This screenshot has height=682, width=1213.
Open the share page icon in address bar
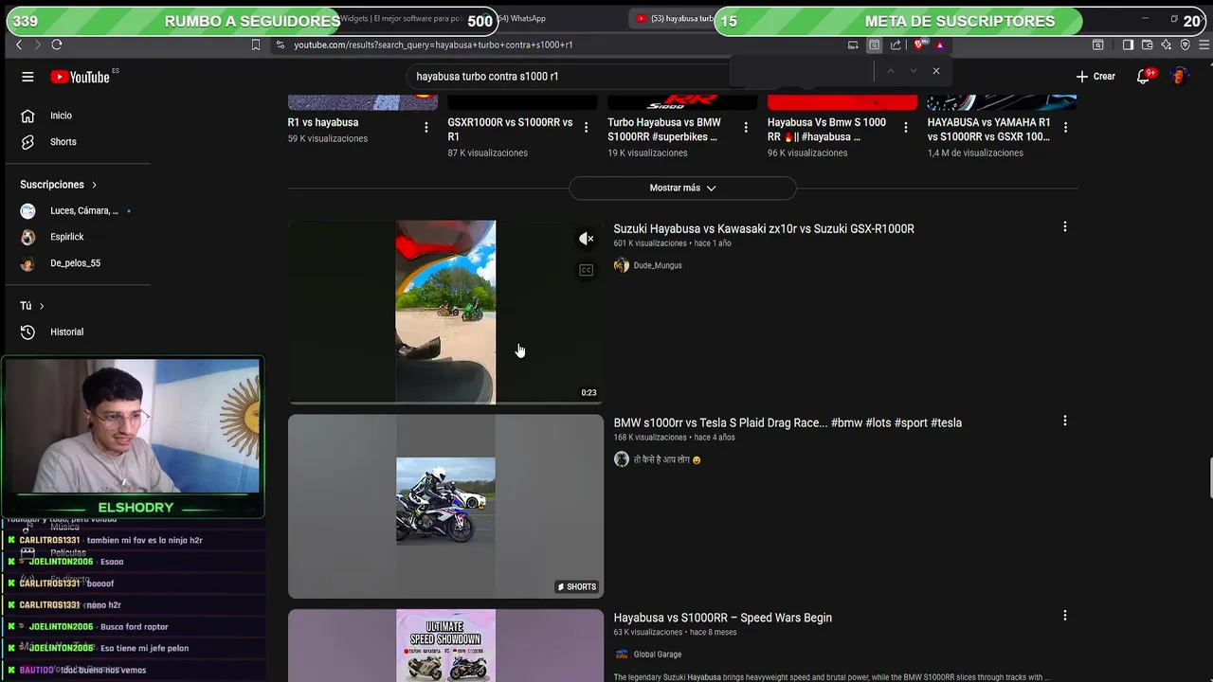coord(896,45)
